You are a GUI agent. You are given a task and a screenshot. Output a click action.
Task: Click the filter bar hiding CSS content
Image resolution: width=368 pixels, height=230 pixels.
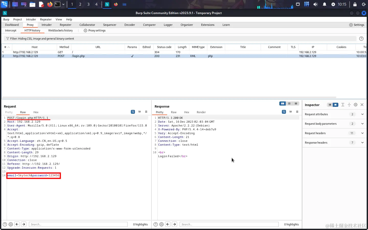[180, 39]
